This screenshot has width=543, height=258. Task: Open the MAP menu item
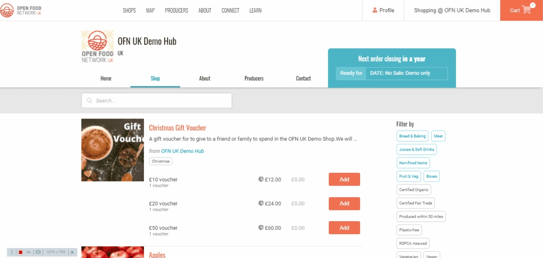150,10
